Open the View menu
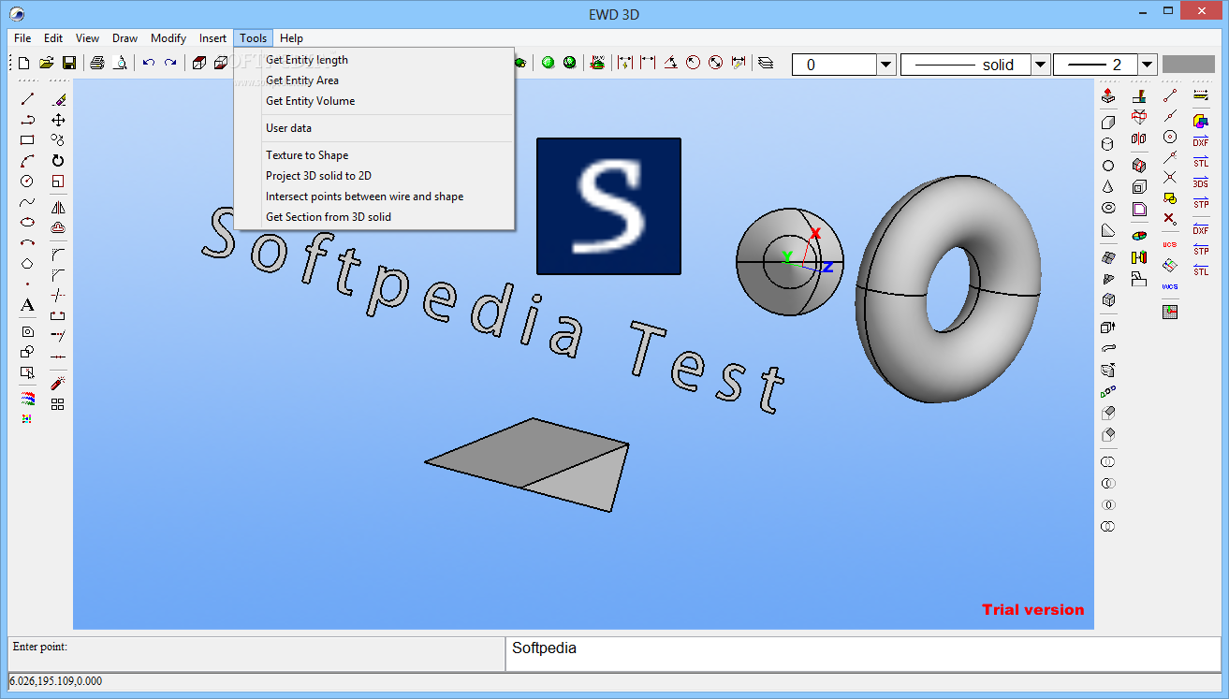The width and height of the screenshot is (1229, 699). coord(88,38)
